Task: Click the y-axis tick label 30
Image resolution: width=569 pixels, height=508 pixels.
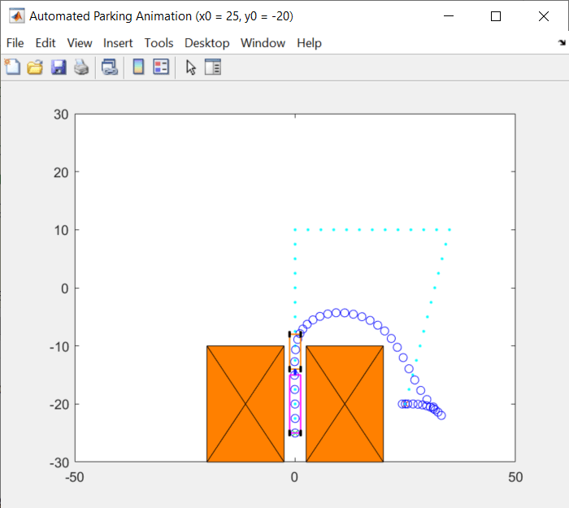Action: 61,115
